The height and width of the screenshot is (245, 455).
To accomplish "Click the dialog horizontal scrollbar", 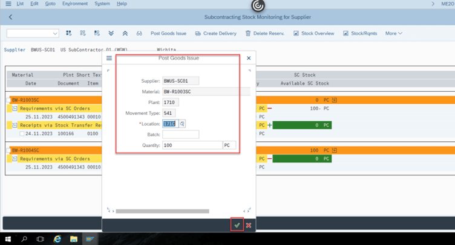I will click(162, 211).
